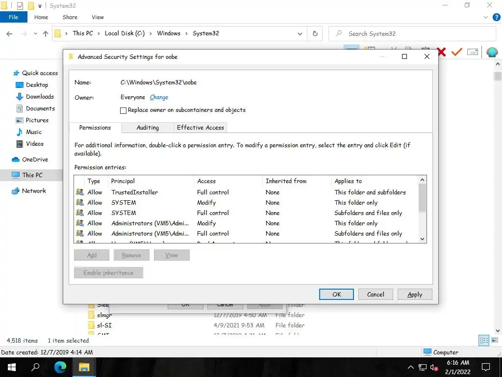Expand chevron after Windows in breadcrumb
The width and height of the screenshot is (502, 377).
pos(186,33)
